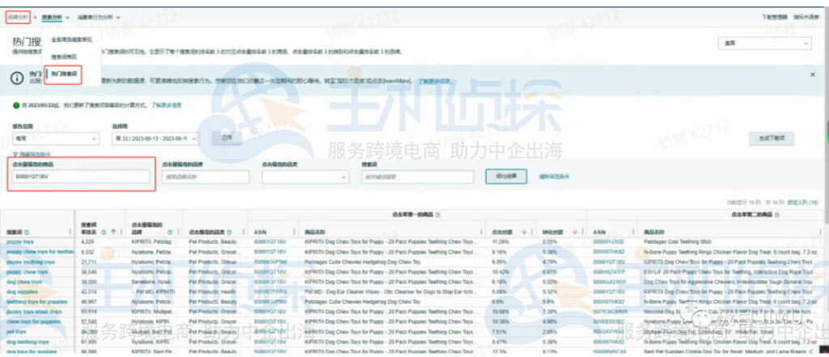Viewport: 829px width, 357px height.
Task: Click the down-arrow sort icon on conversion share column
Action: click(574, 232)
